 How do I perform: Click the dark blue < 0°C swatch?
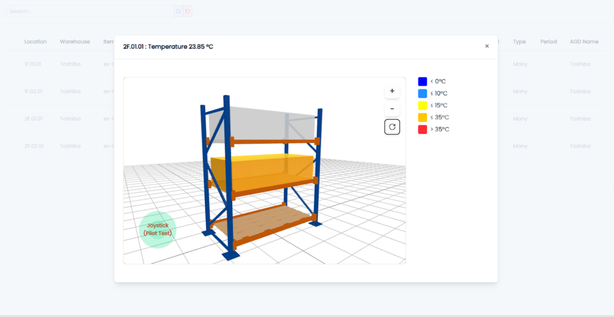(422, 81)
